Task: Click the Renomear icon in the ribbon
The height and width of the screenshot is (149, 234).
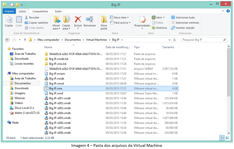Action: tap(90, 20)
